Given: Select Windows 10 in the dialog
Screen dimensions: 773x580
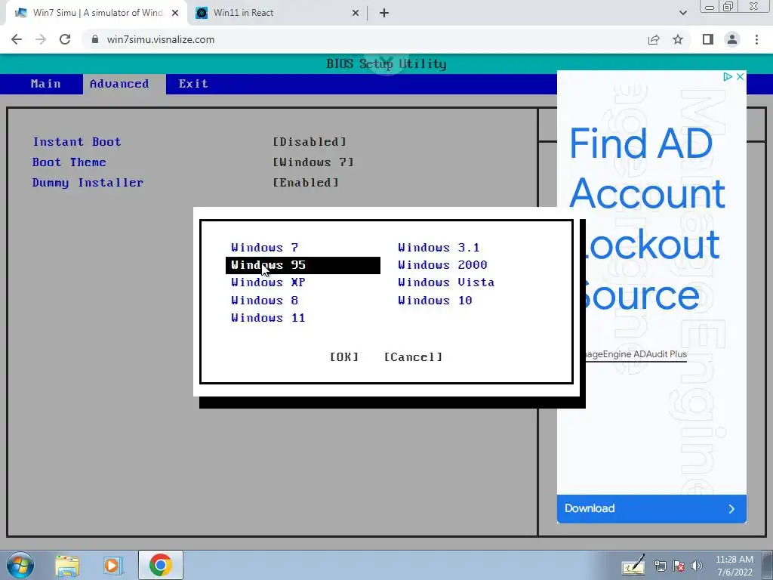Looking at the screenshot, I should pos(435,301).
